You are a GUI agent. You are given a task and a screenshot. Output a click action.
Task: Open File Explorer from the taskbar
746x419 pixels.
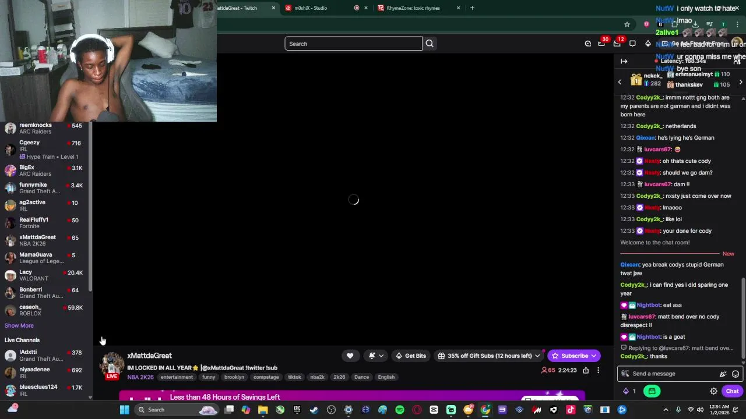click(x=263, y=410)
